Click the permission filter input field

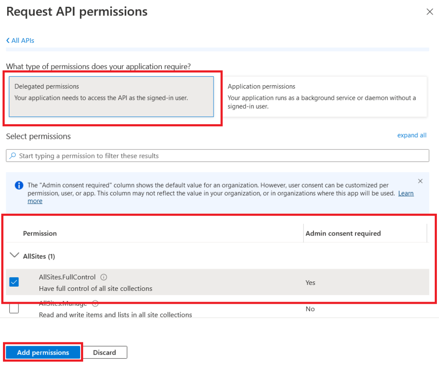pos(171,155)
